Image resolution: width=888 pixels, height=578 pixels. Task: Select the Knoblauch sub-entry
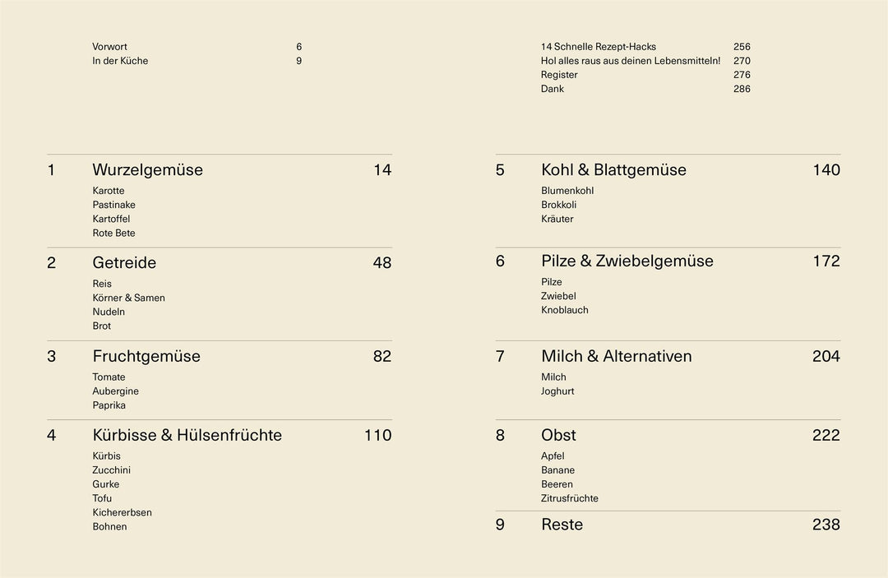coord(564,310)
